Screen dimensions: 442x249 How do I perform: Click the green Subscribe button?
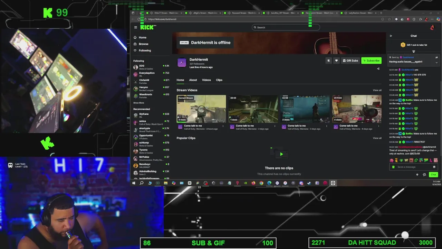[x=371, y=61]
